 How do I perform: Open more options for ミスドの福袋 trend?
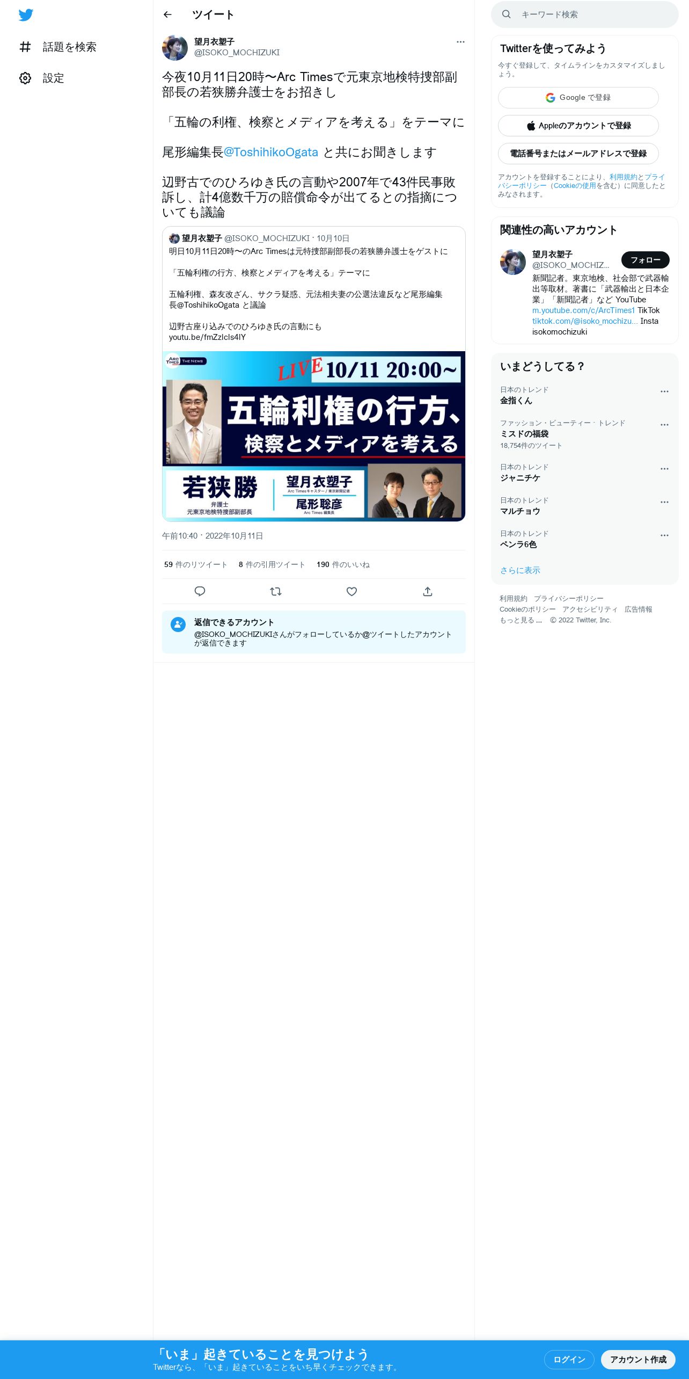(664, 425)
